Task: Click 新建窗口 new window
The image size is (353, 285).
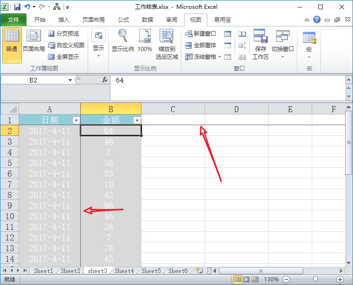Action: (200, 34)
